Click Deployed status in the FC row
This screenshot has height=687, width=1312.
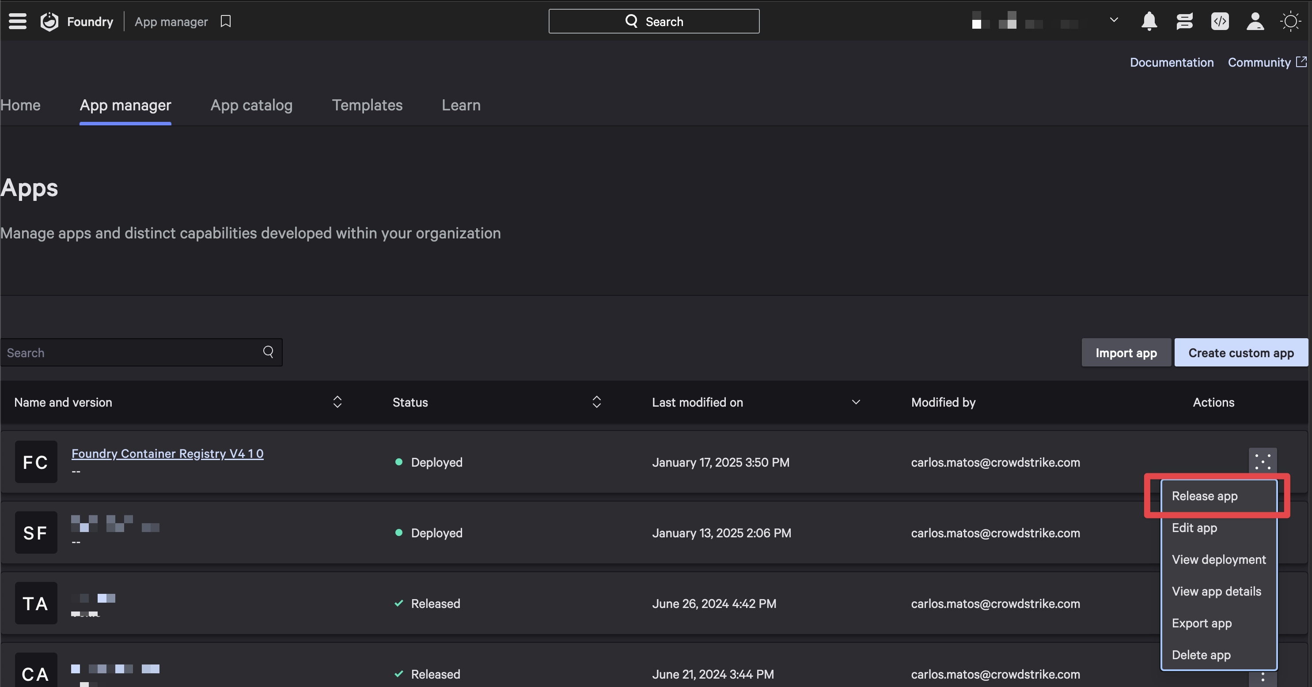pos(429,462)
